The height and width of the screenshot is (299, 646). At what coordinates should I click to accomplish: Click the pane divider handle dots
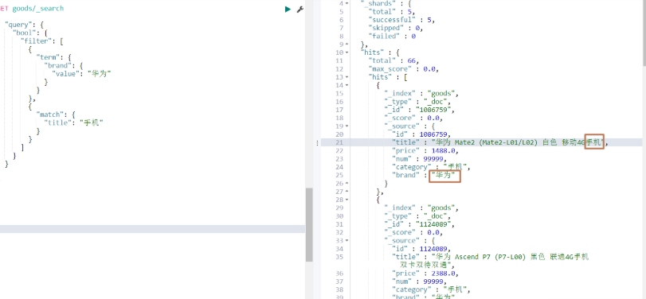317,142
